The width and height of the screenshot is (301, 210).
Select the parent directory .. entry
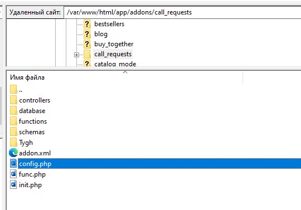pos(21,90)
